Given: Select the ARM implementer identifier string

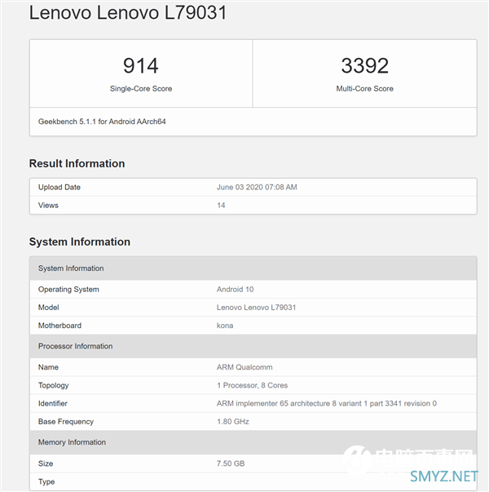Looking at the screenshot, I should coord(327,404).
